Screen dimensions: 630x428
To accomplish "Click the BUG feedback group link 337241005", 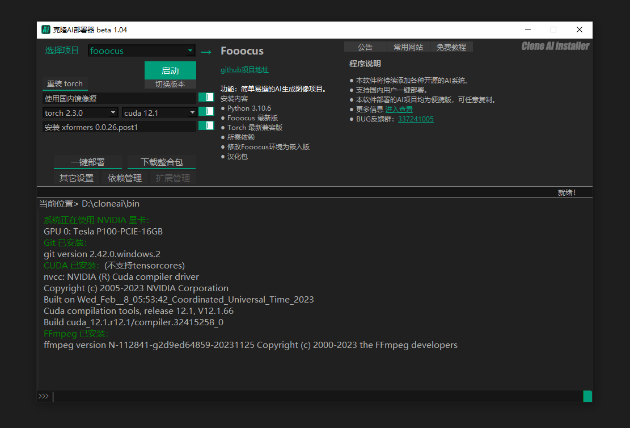I will tap(416, 119).
